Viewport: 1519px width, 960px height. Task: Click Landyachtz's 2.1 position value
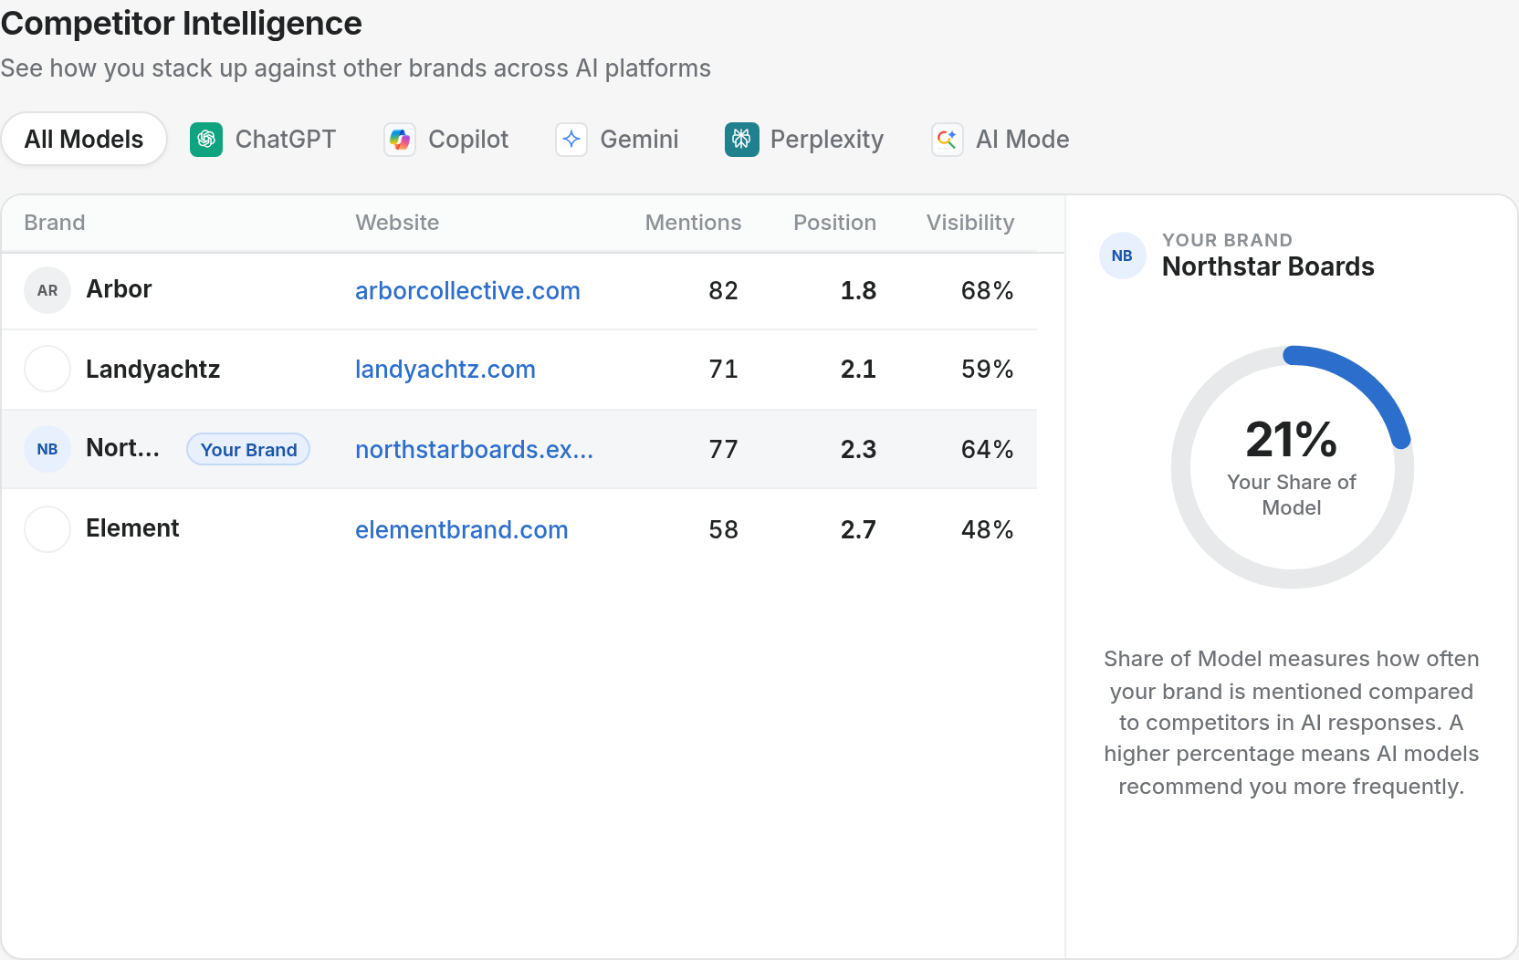point(858,370)
